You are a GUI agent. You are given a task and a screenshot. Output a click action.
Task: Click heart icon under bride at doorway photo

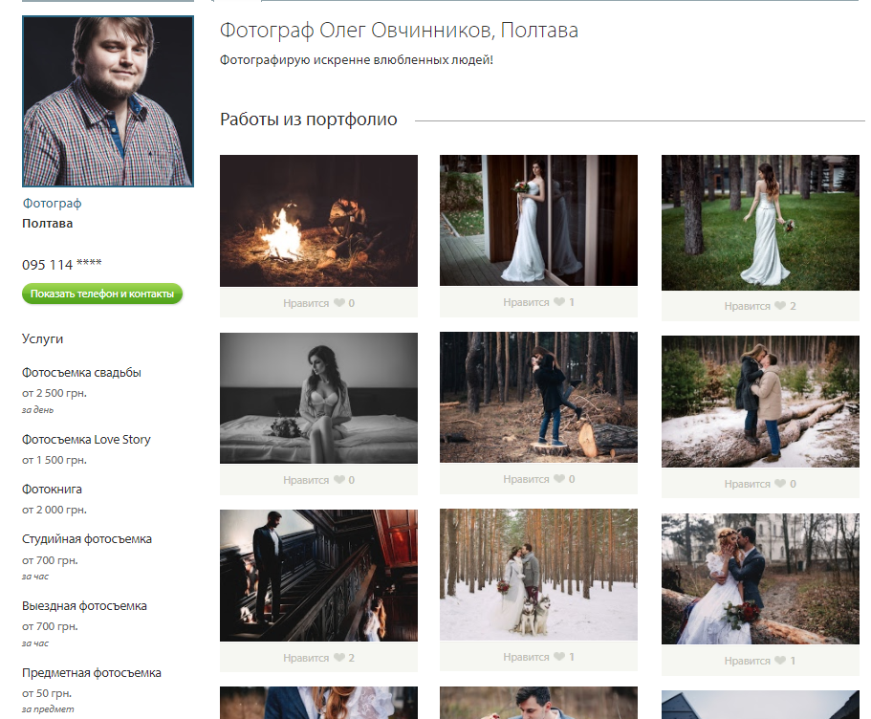558,302
